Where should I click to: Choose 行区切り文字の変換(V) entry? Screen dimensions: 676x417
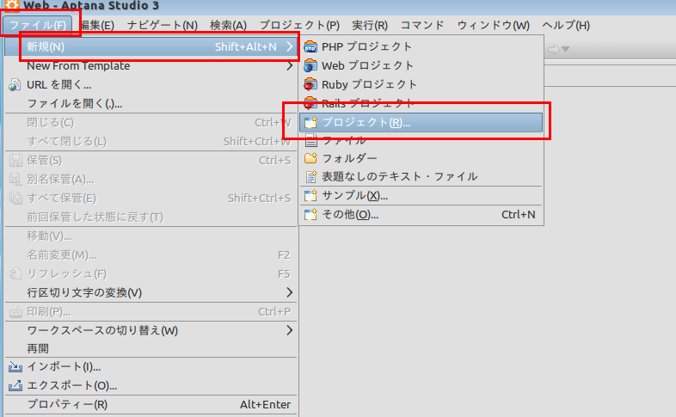[151, 292]
